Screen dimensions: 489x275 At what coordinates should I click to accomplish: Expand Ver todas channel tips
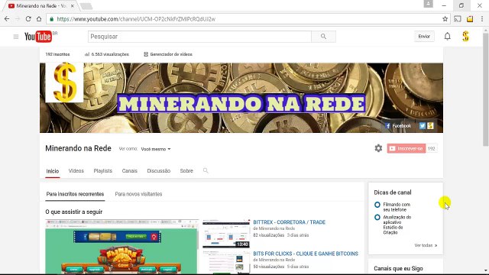426,245
